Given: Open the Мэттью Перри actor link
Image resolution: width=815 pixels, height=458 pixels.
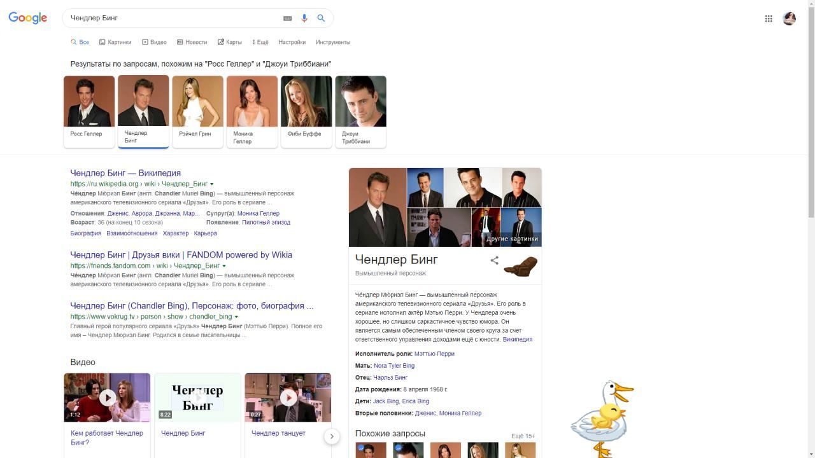Looking at the screenshot, I should 434,354.
